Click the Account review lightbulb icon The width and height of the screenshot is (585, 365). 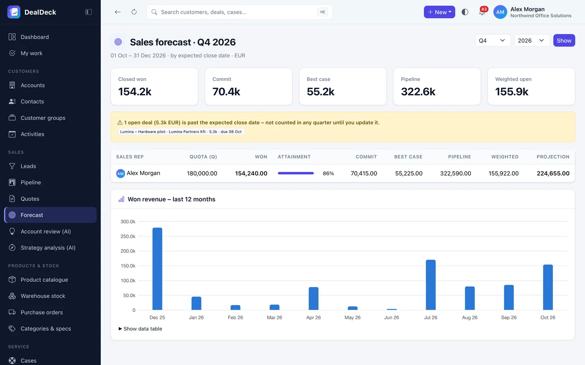[12, 231]
